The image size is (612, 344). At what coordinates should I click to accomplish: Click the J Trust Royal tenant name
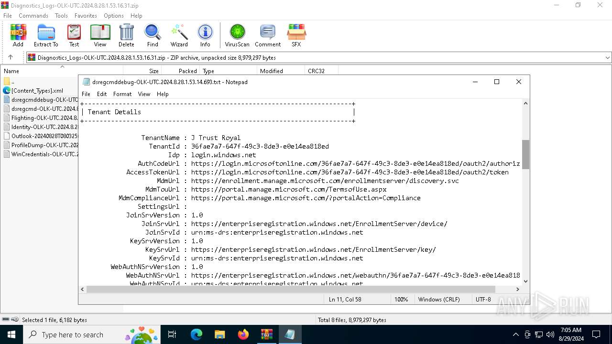click(x=216, y=138)
